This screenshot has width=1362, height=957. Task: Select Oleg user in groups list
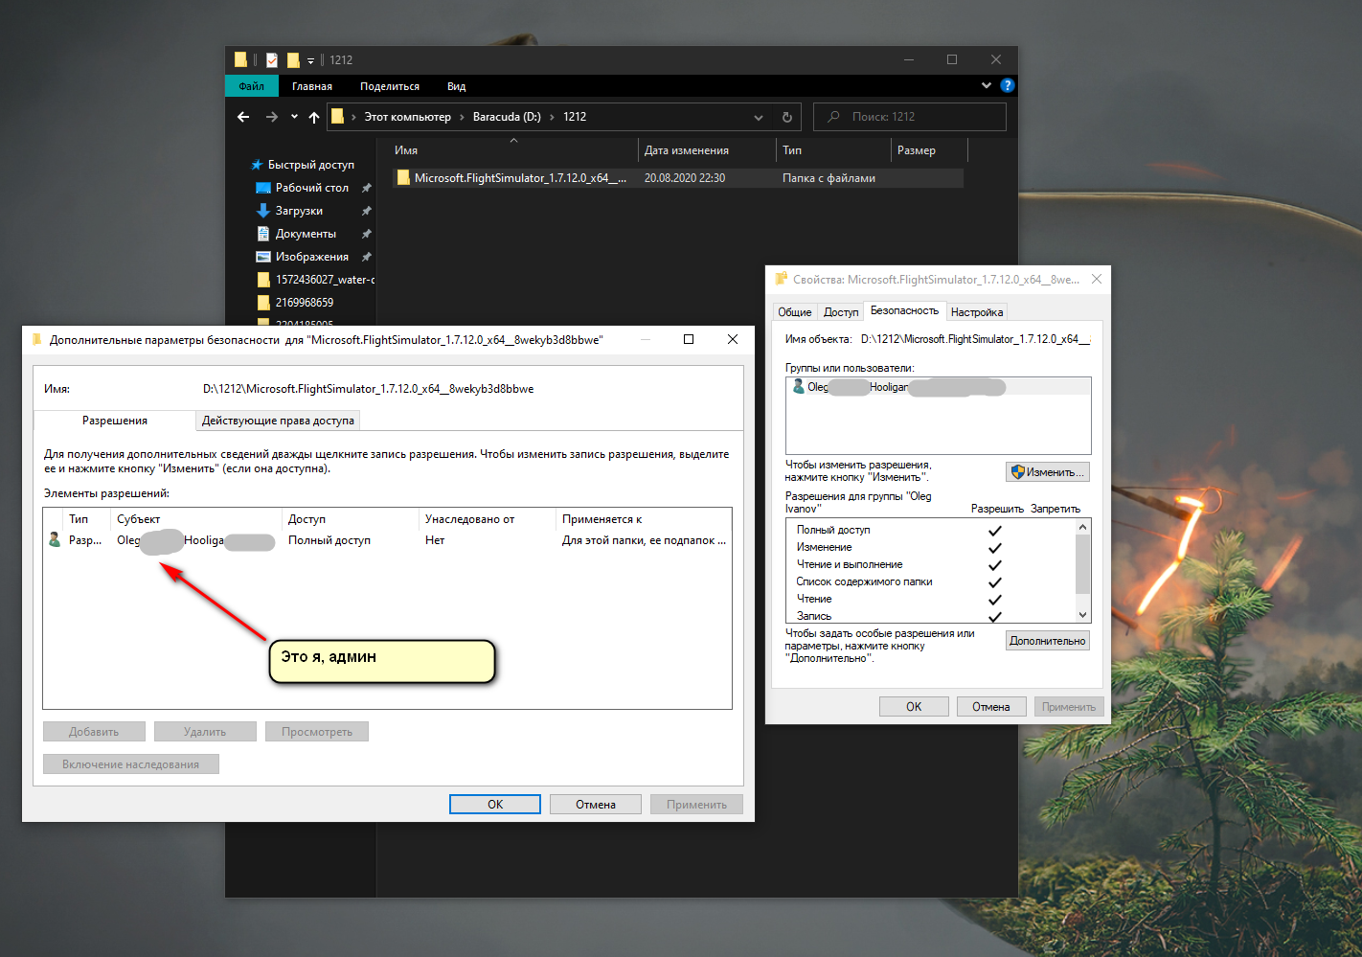click(938, 387)
